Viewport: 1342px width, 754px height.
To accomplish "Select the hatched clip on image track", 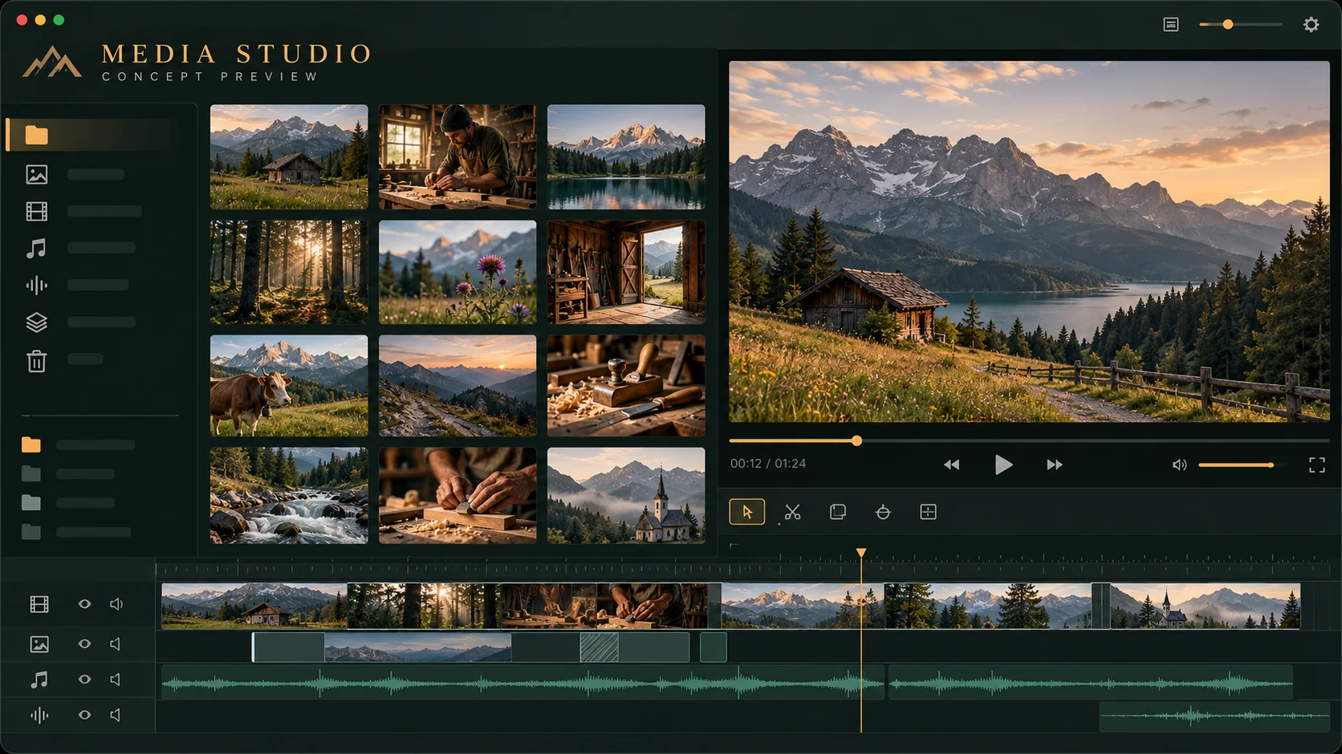I will click(599, 647).
